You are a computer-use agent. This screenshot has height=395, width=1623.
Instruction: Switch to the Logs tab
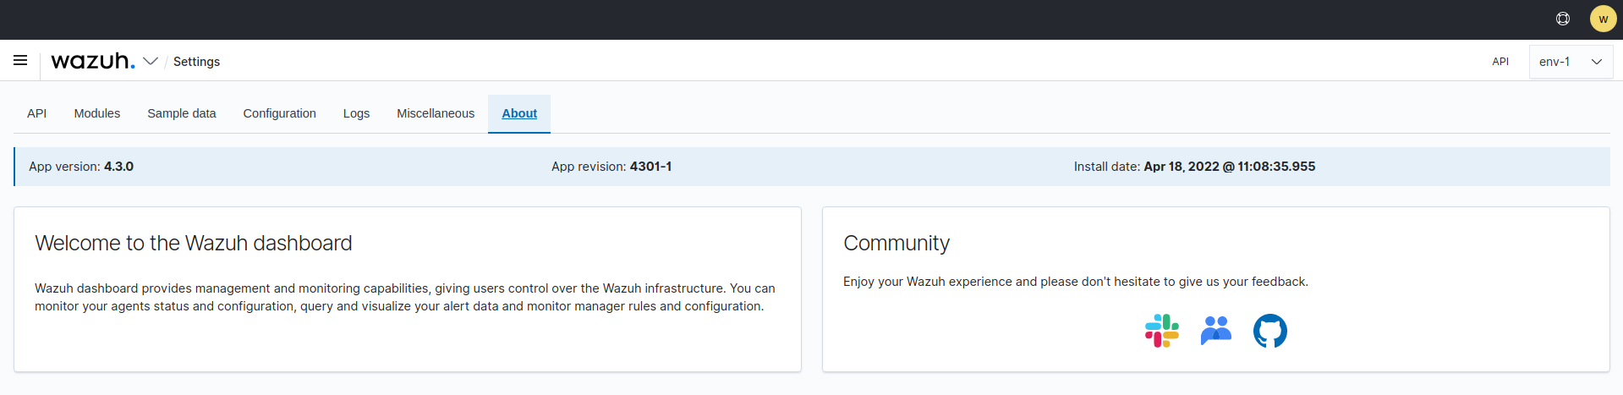(356, 113)
